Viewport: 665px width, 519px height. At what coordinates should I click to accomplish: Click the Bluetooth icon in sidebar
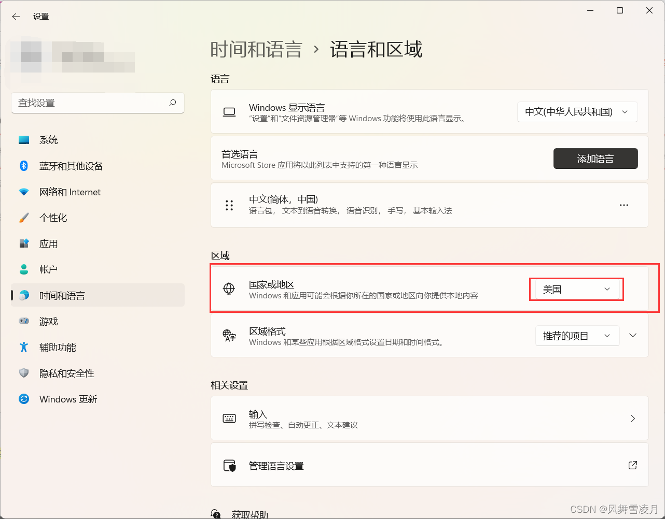click(x=24, y=166)
